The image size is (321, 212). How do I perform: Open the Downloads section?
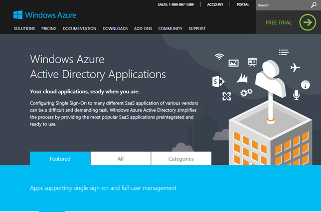click(115, 29)
